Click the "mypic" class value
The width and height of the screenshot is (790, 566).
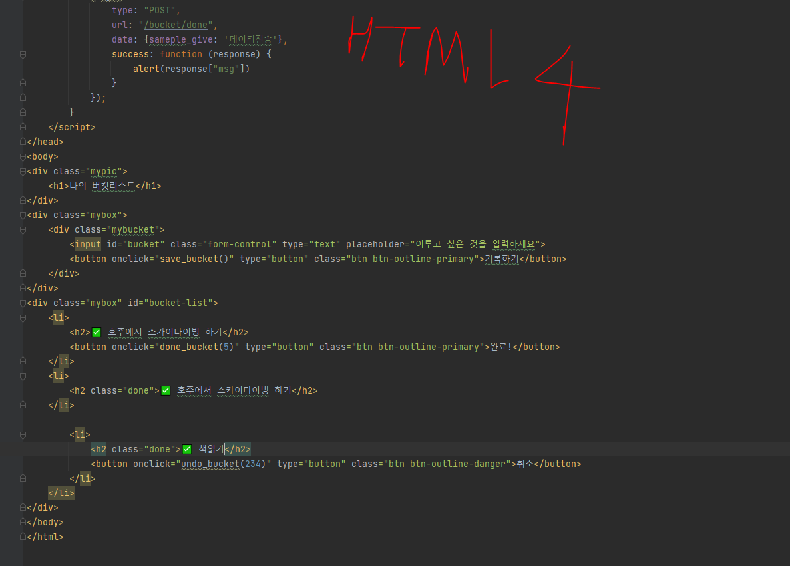pos(104,171)
